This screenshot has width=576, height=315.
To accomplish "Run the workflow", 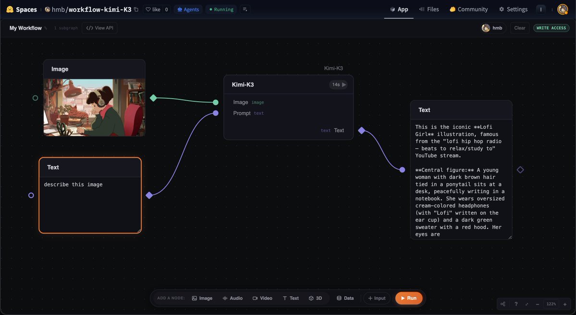I will (x=408, y=298).
